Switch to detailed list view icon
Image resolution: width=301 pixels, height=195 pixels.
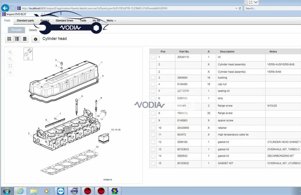click(x=17, y=39)
